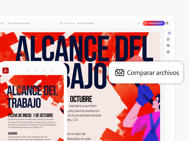Click the Comparar archivos button
Image resolution: width=189 pixels, height=141 pixels.
click(146, 73)
